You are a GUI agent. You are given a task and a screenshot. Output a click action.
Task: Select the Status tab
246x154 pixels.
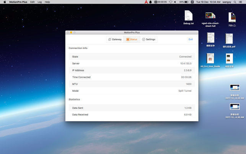tap(132, 39)
